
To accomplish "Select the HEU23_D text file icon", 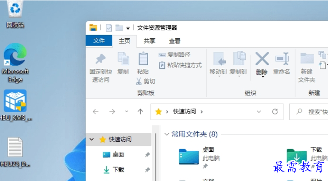I will pyautogui.click(x=15, y=152).
